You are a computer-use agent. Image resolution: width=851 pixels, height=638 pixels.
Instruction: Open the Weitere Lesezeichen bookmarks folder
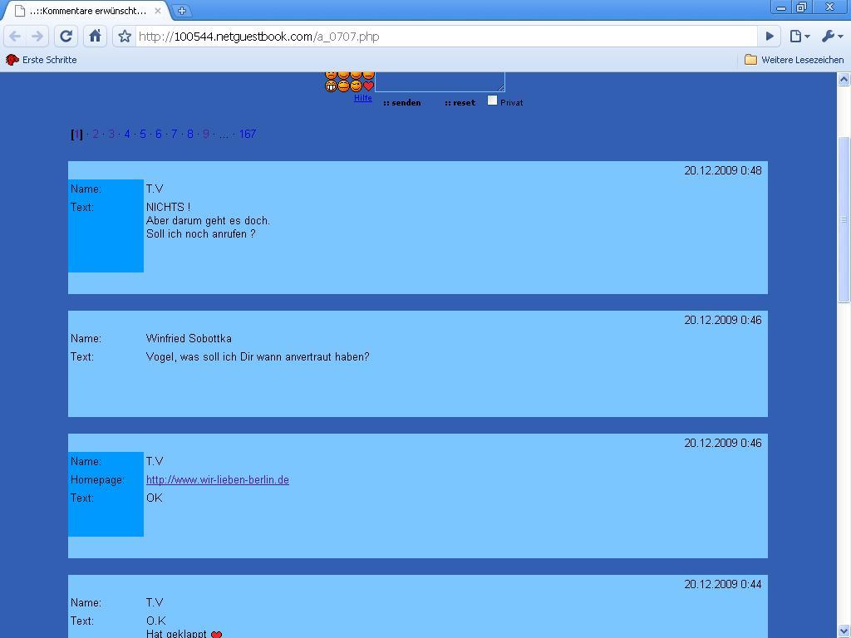coord(794,60)
